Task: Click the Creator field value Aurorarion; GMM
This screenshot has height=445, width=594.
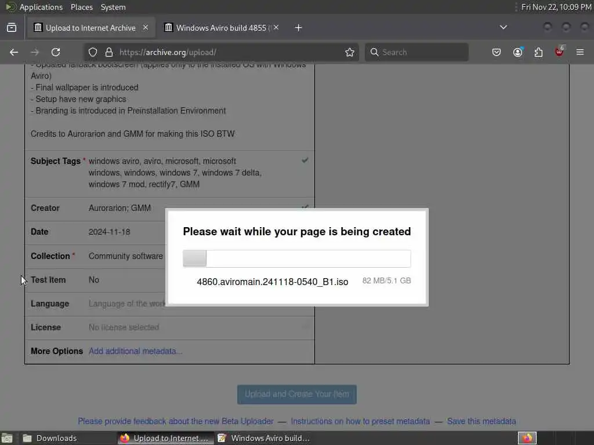Action: point(119,208)
